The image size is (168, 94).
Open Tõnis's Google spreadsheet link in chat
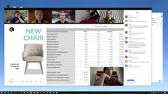tap(138, 27)
